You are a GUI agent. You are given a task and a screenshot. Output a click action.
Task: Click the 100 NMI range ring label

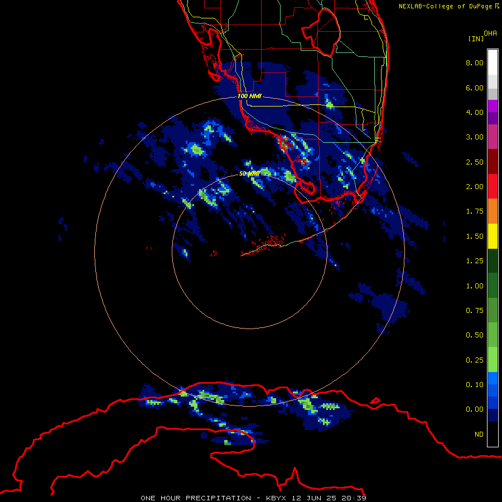(249, 96)
